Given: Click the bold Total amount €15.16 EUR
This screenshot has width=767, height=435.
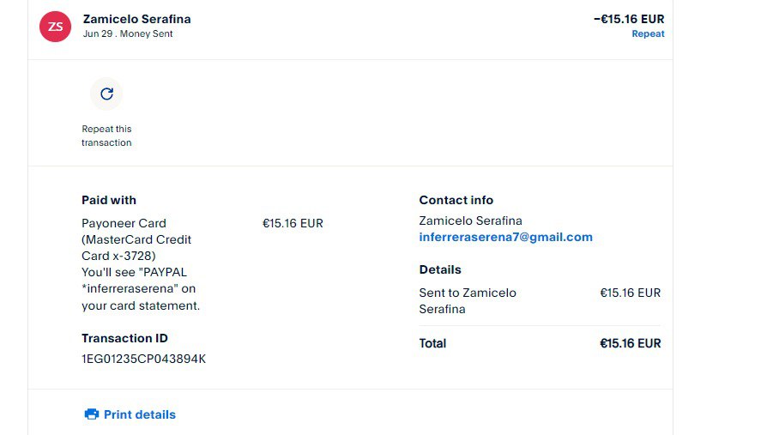Looking at the screenshot, I should 630,343.
